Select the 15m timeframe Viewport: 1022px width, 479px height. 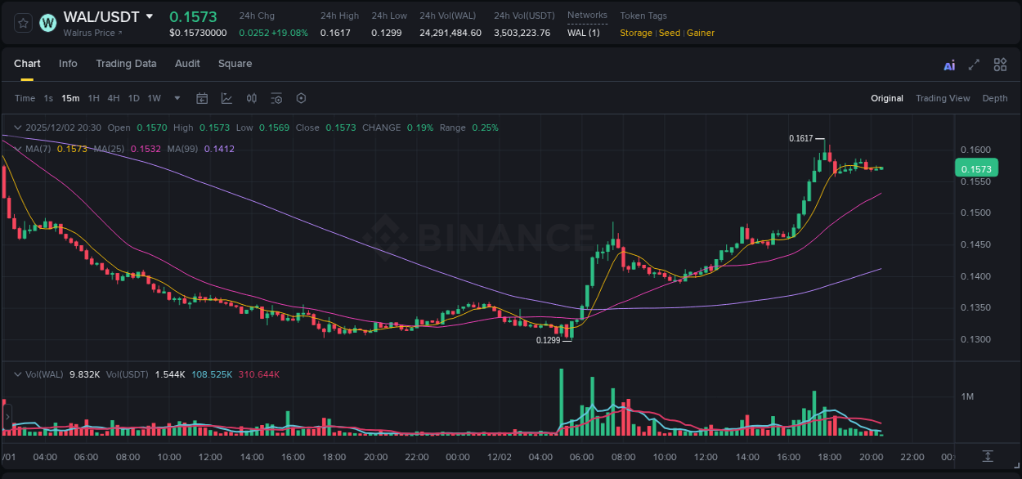point(70,98)
